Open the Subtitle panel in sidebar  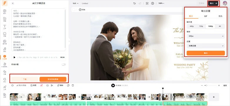(5, 35)
